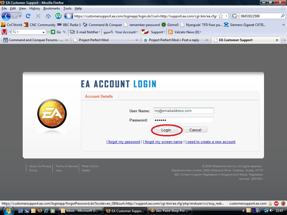Click the Password input field
This screenshot has width=287, height=215.
(x=183, y=120)
